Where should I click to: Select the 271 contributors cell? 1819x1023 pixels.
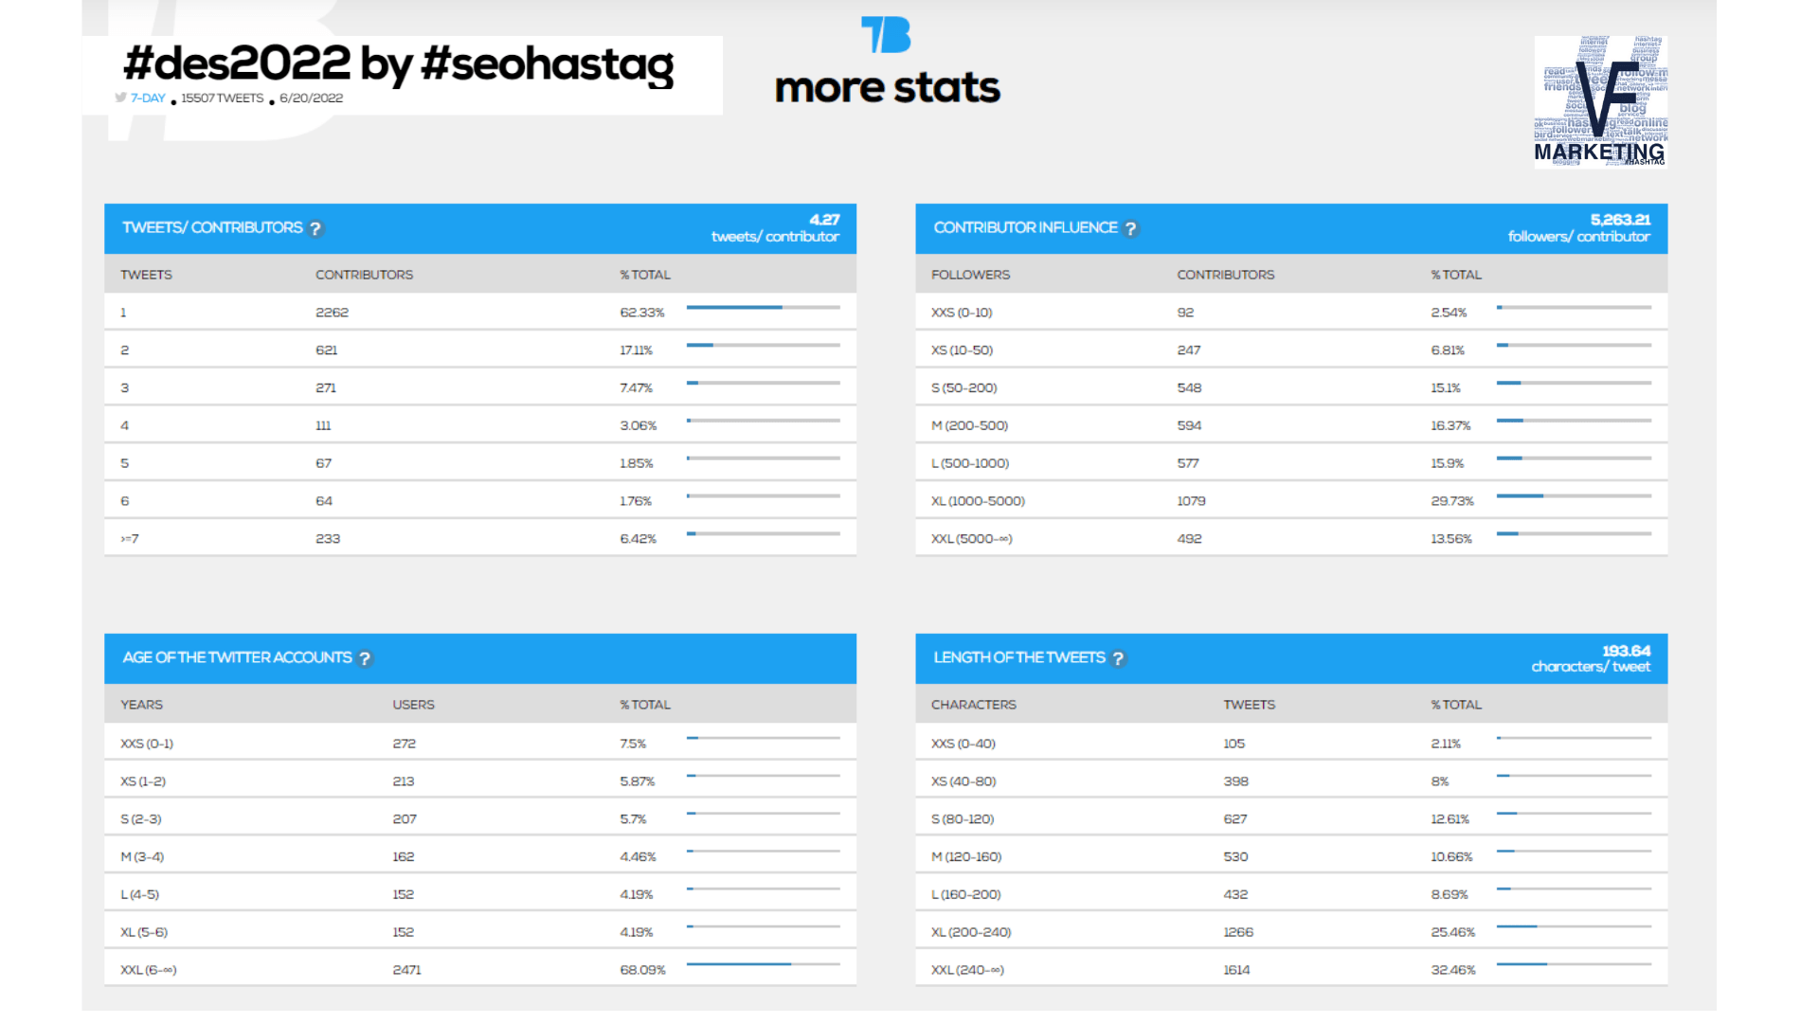point(326,388)
